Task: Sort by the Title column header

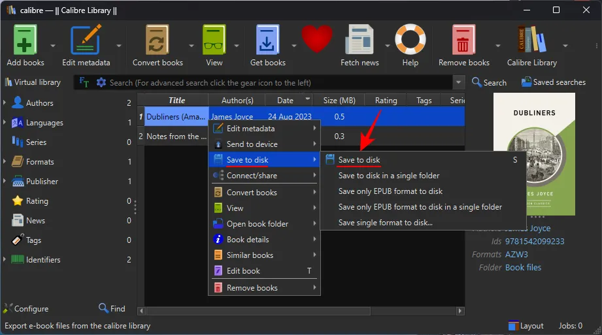Action: (176, 100)
